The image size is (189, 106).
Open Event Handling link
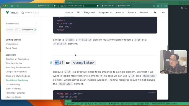point(13,89)
